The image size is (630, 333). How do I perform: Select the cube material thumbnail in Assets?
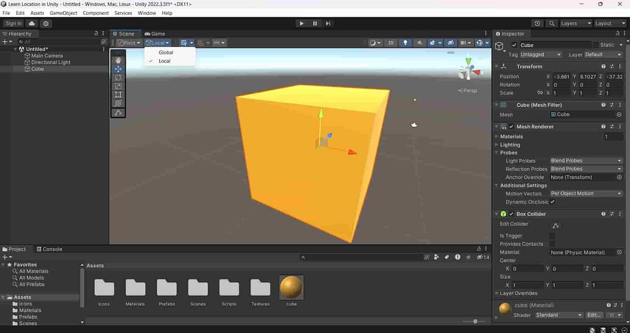(x=291, y=287)
